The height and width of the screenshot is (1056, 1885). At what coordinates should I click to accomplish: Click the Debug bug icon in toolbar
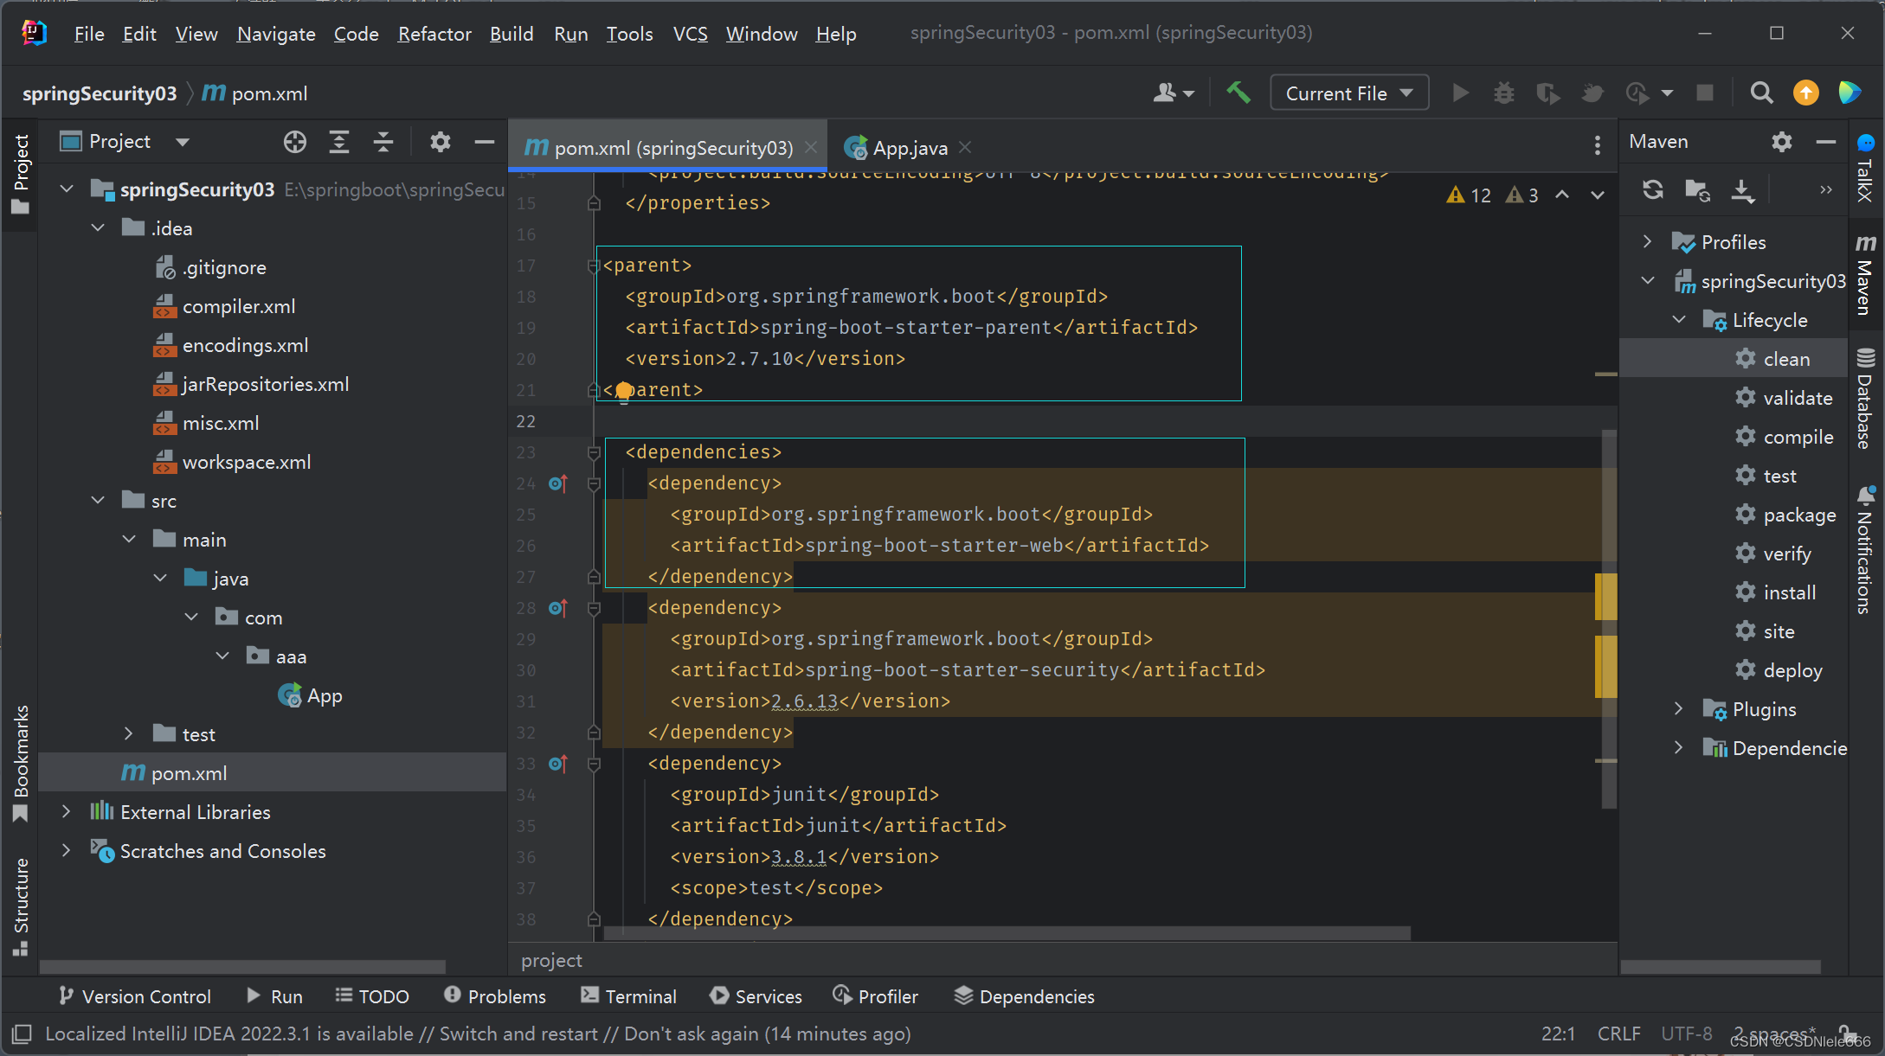click(1504, 93)
